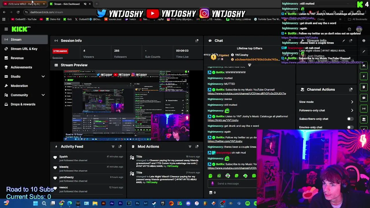This screenshot has width=370, height=208.
Task: Click the third chat emote shortcut
Action: [x=228, y=176]
